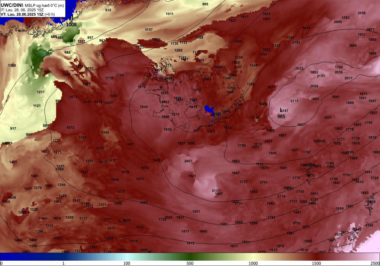Select the 2500 label on the color scale

375,263
